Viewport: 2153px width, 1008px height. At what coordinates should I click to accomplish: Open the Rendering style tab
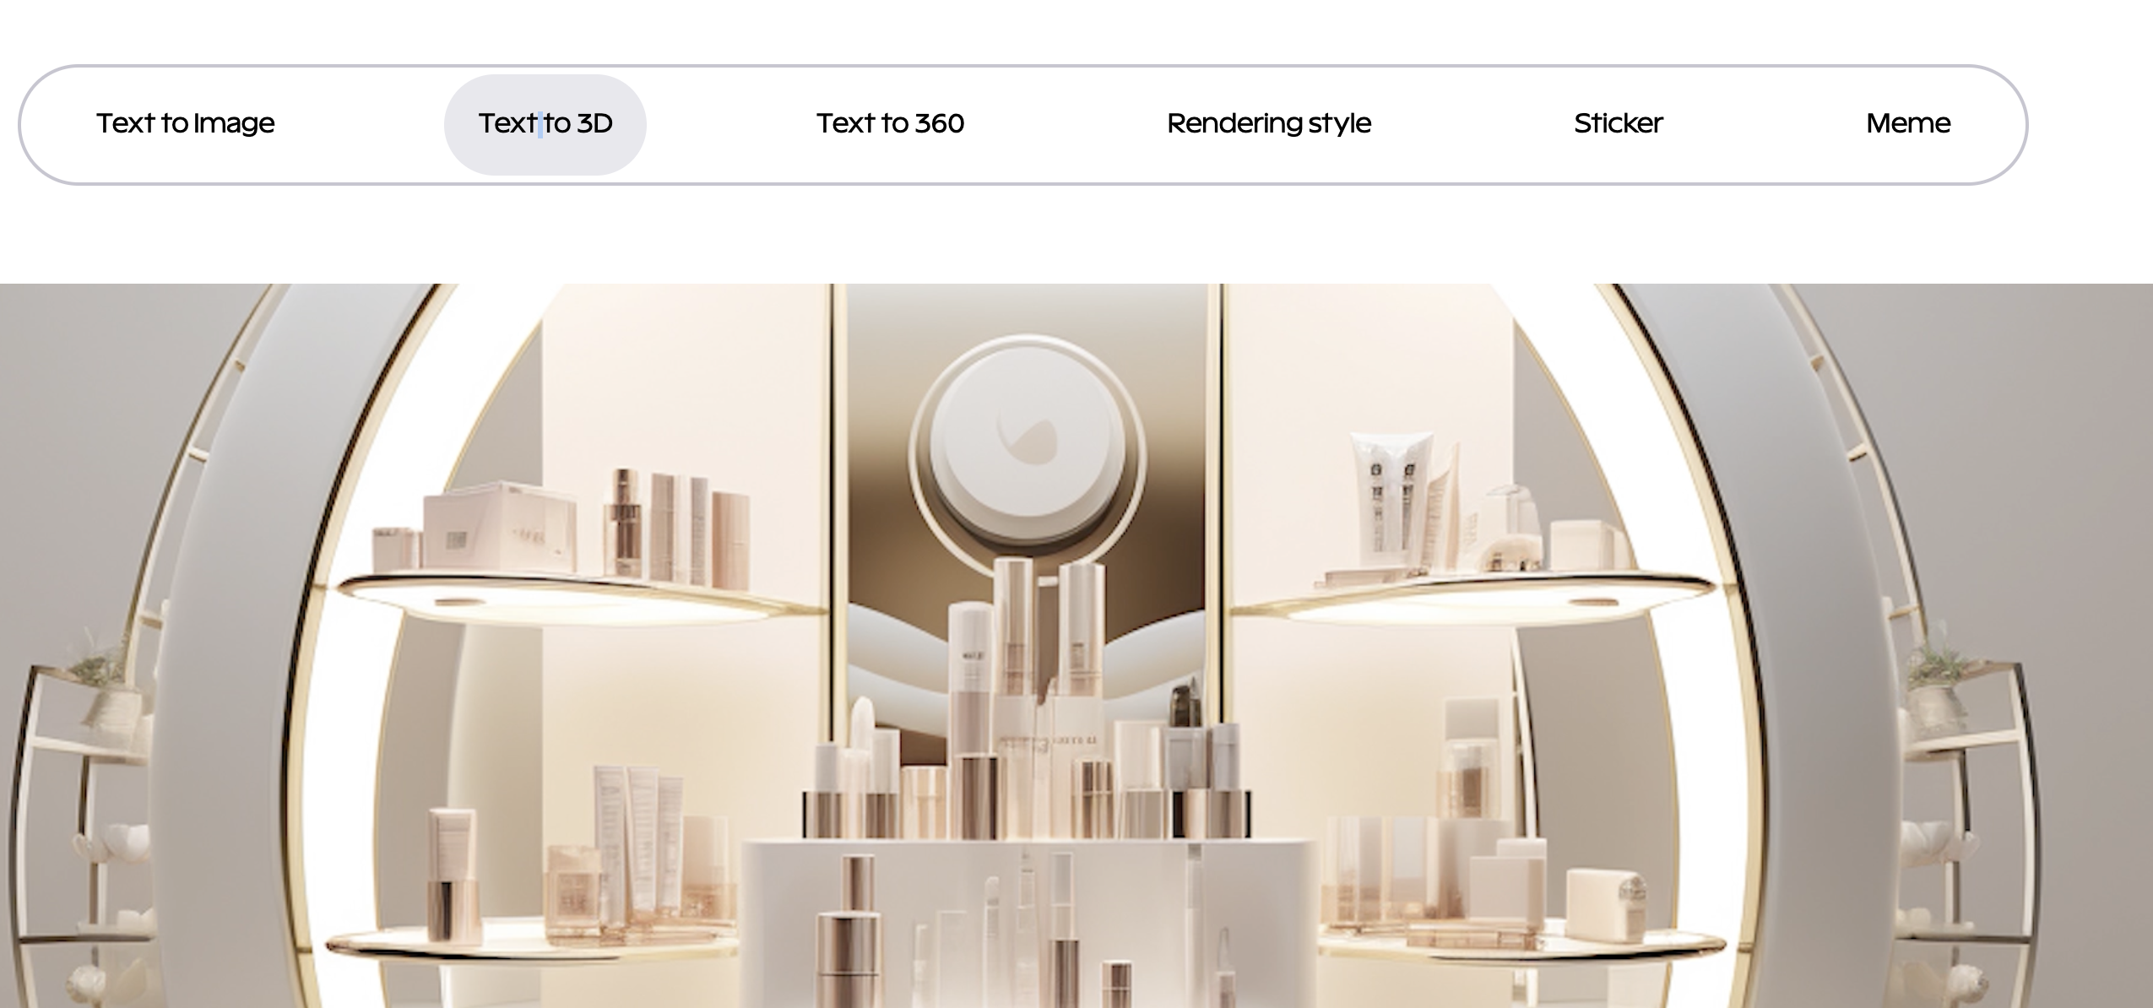pyautogui.click(x=1268, y=123)
